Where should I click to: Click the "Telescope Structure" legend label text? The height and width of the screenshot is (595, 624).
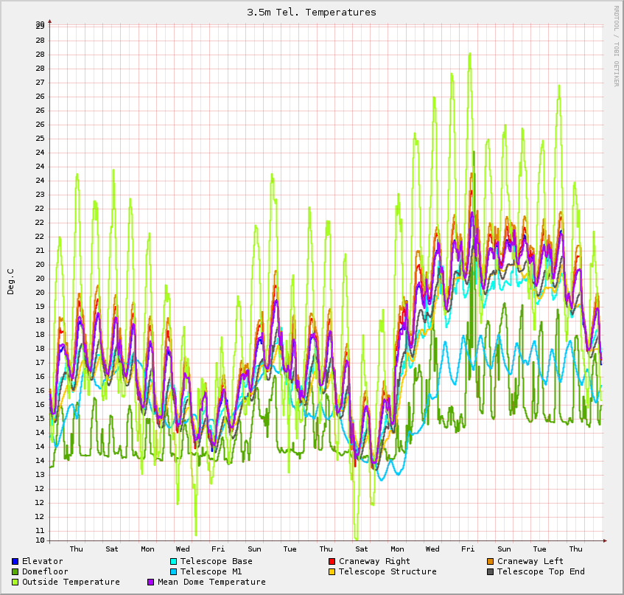click(388, 572)
